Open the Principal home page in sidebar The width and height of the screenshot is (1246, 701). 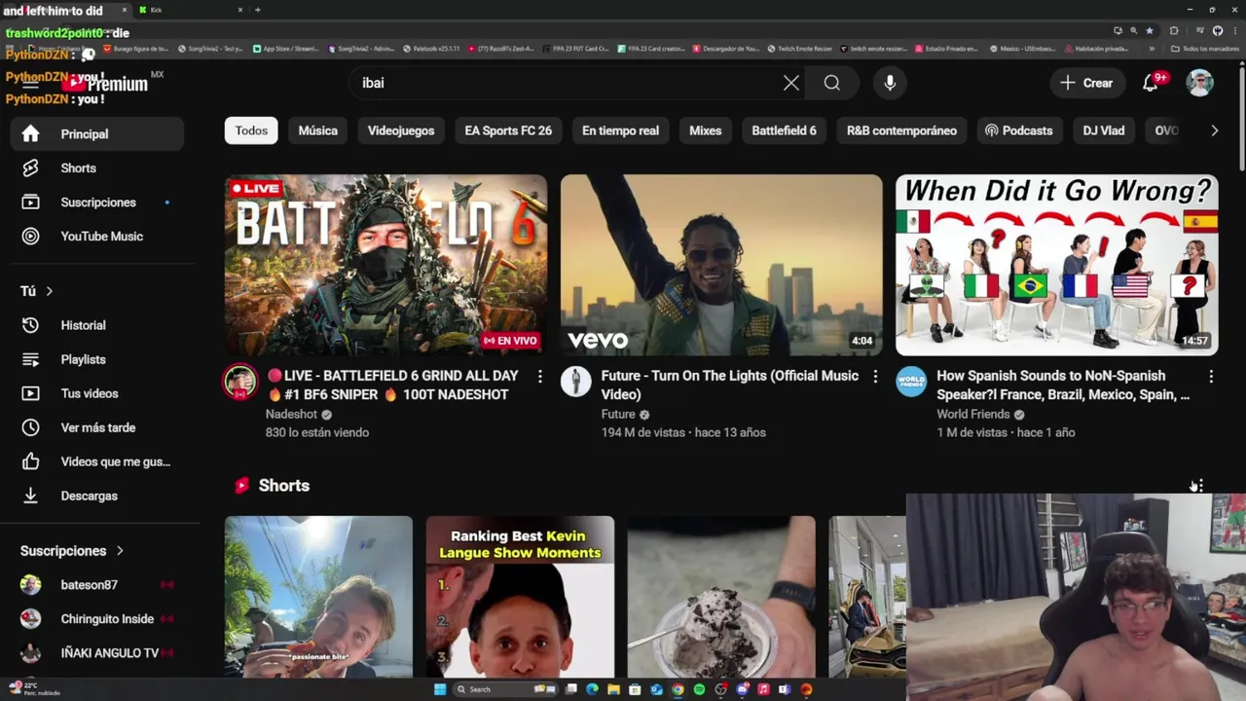coord(96,134)
